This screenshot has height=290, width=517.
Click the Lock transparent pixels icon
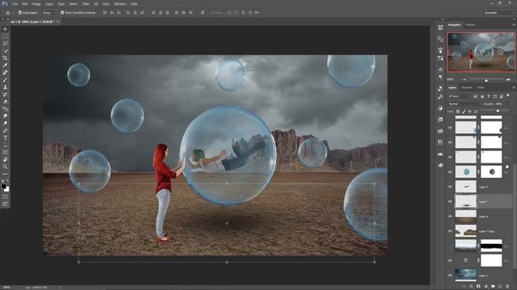(458, 111)
